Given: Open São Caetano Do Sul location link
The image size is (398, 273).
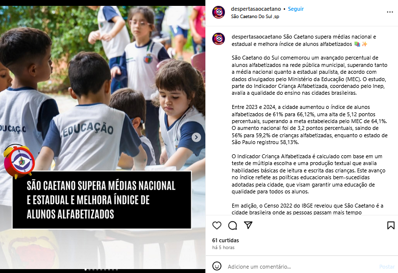Looking at the screenshot, I should [x=255, y=17].
